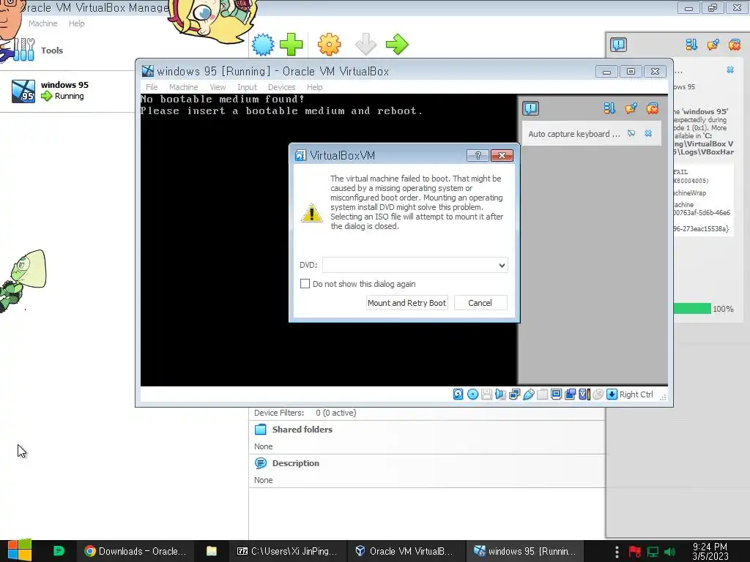Toggle VM window notification center speech-bubble icon
Screen dimensions: 750x562
tap(530, 108)
